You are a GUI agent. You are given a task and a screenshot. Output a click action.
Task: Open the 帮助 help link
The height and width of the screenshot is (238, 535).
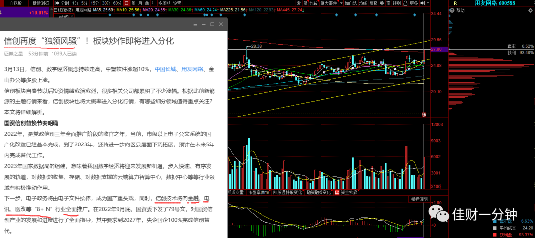460,10
